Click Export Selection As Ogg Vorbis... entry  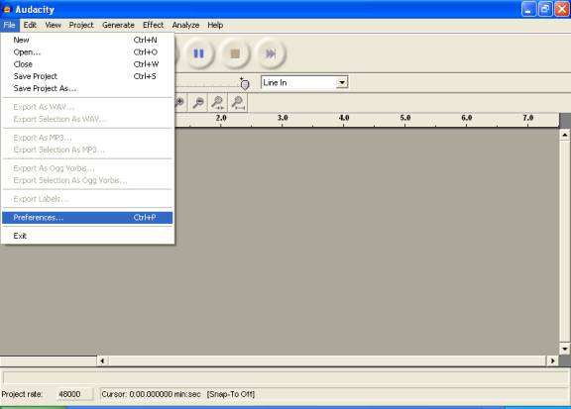pos(87,180)
